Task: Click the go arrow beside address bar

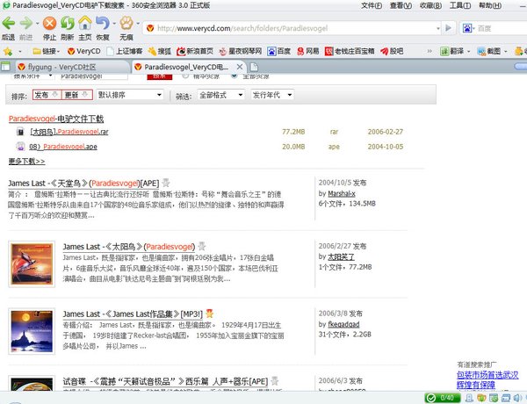Action: tap(448, 28)
